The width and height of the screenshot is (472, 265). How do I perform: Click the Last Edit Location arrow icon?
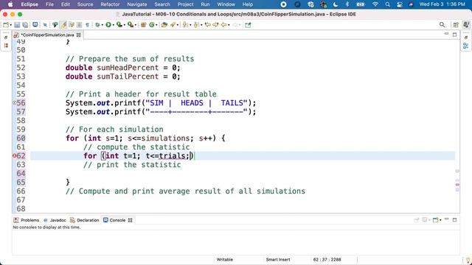[x=208, y=25]
